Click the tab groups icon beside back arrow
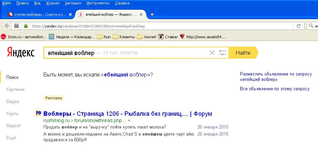The width and height of the screenshot is (318, 151). tap(16, 26)
